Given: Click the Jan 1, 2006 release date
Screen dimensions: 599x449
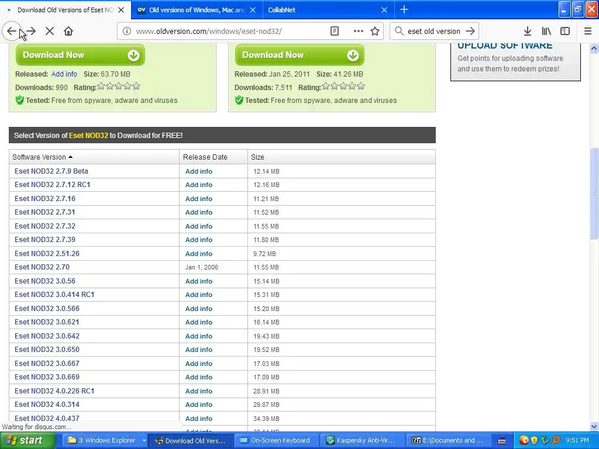Looking at the screenshot, I should (x=202, y=267).
